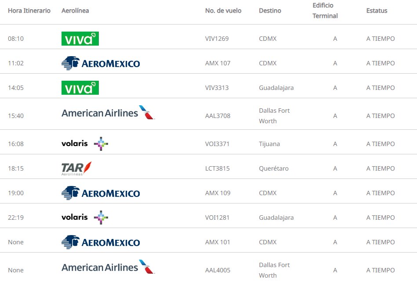Click the Viva logo for the Guadalajara flight

(80, 88)
